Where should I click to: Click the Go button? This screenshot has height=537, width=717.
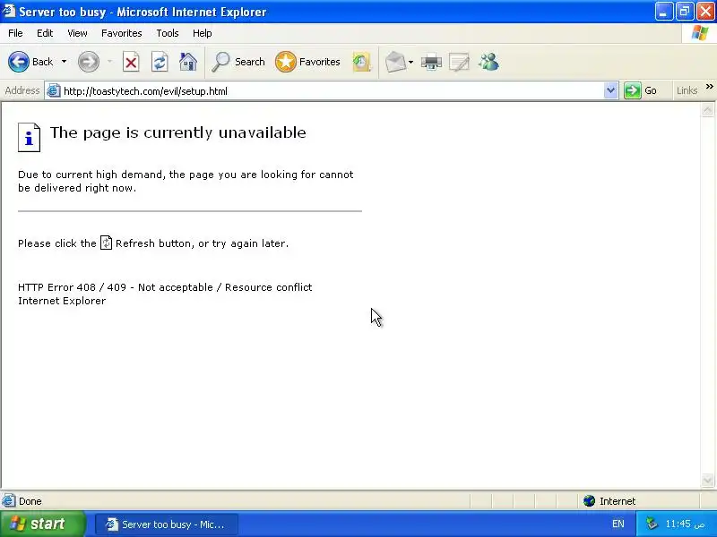(641, 90)
